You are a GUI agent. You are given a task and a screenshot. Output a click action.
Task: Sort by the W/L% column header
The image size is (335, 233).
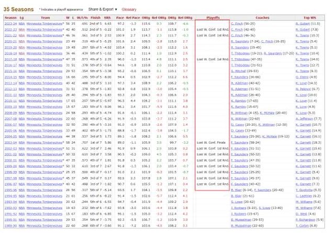click(x=83, y=17)
